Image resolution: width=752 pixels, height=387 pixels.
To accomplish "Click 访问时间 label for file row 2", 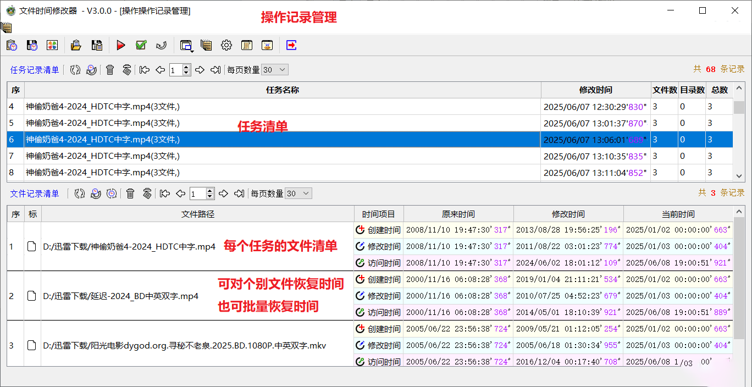I will (384, 313).
